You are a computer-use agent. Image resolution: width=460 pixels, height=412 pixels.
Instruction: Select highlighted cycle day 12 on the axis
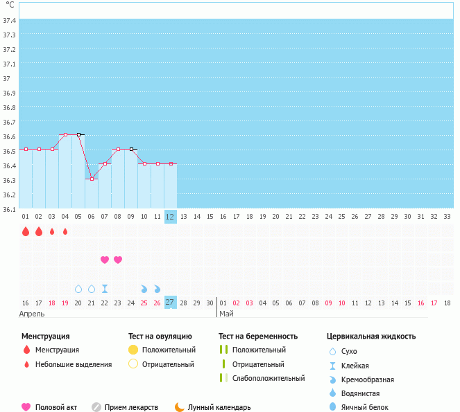point(170,217)
